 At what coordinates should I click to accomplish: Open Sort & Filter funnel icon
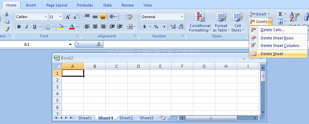pyautogui.click(x=294, y=17)
